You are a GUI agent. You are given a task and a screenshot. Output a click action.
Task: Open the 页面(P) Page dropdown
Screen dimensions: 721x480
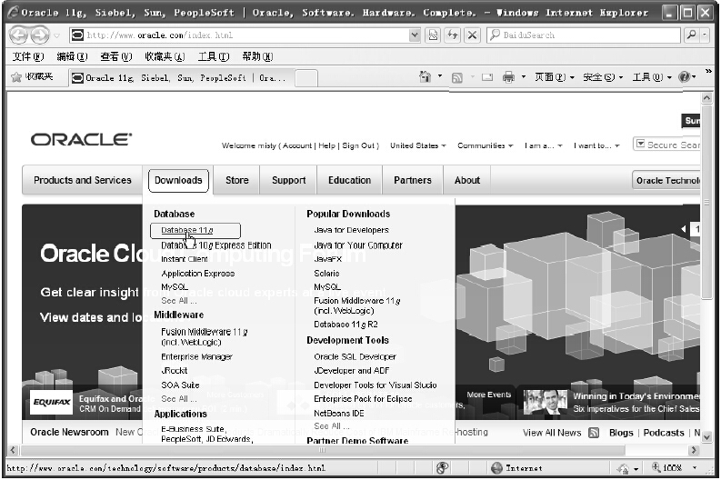(x=555, y=77)
